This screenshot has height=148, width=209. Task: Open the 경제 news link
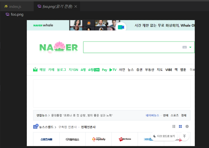click(x=184, y=115)
